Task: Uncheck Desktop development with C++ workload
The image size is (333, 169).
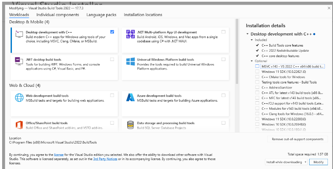Action: coord(112,32)
